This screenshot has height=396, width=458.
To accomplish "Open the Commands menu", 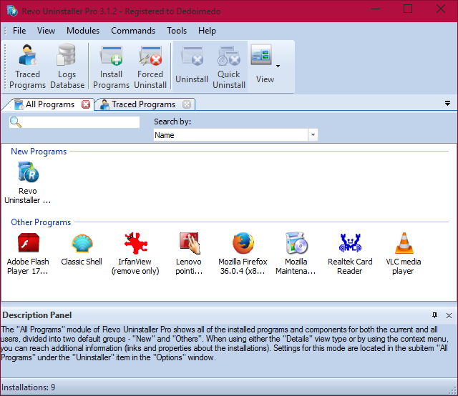I will click(x=133, y=31).
